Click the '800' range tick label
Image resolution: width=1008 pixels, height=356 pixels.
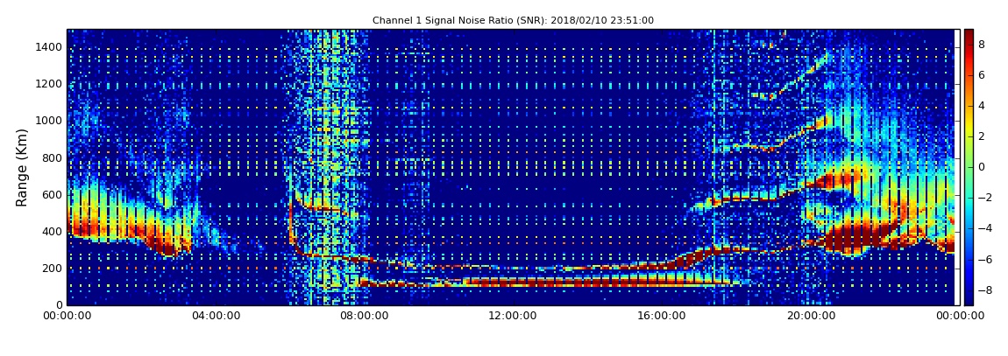pyautogui.click(x=53, y=157)
